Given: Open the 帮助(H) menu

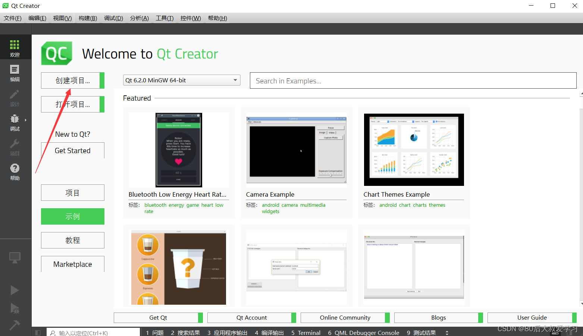Looking at the screenshot, I should (217, 18).
